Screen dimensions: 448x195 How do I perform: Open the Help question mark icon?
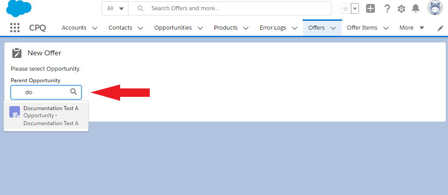pyautogui.click(x=387, y=8)
